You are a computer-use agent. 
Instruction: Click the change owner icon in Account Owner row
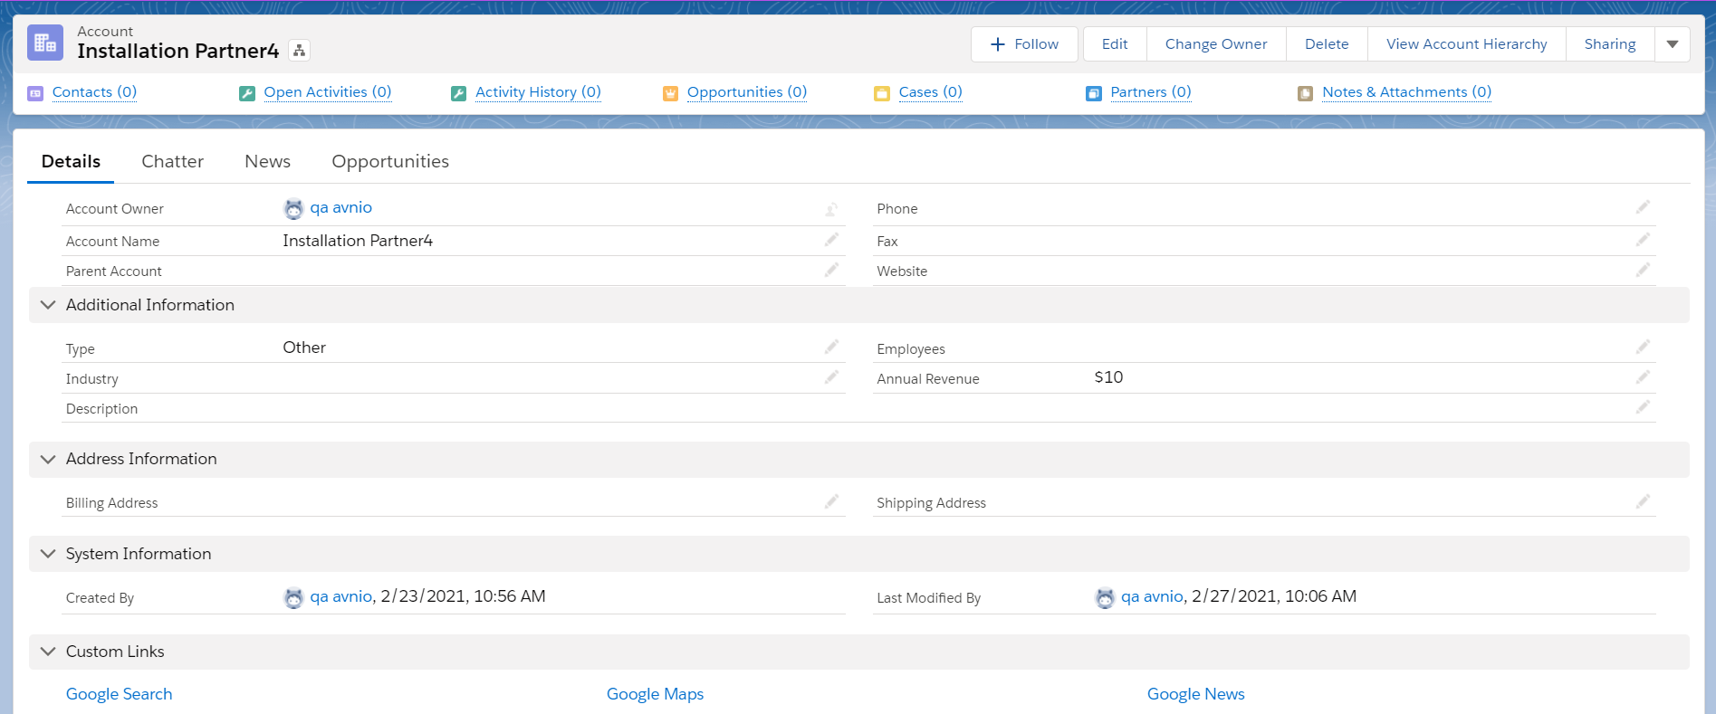[x=831, y=209]
